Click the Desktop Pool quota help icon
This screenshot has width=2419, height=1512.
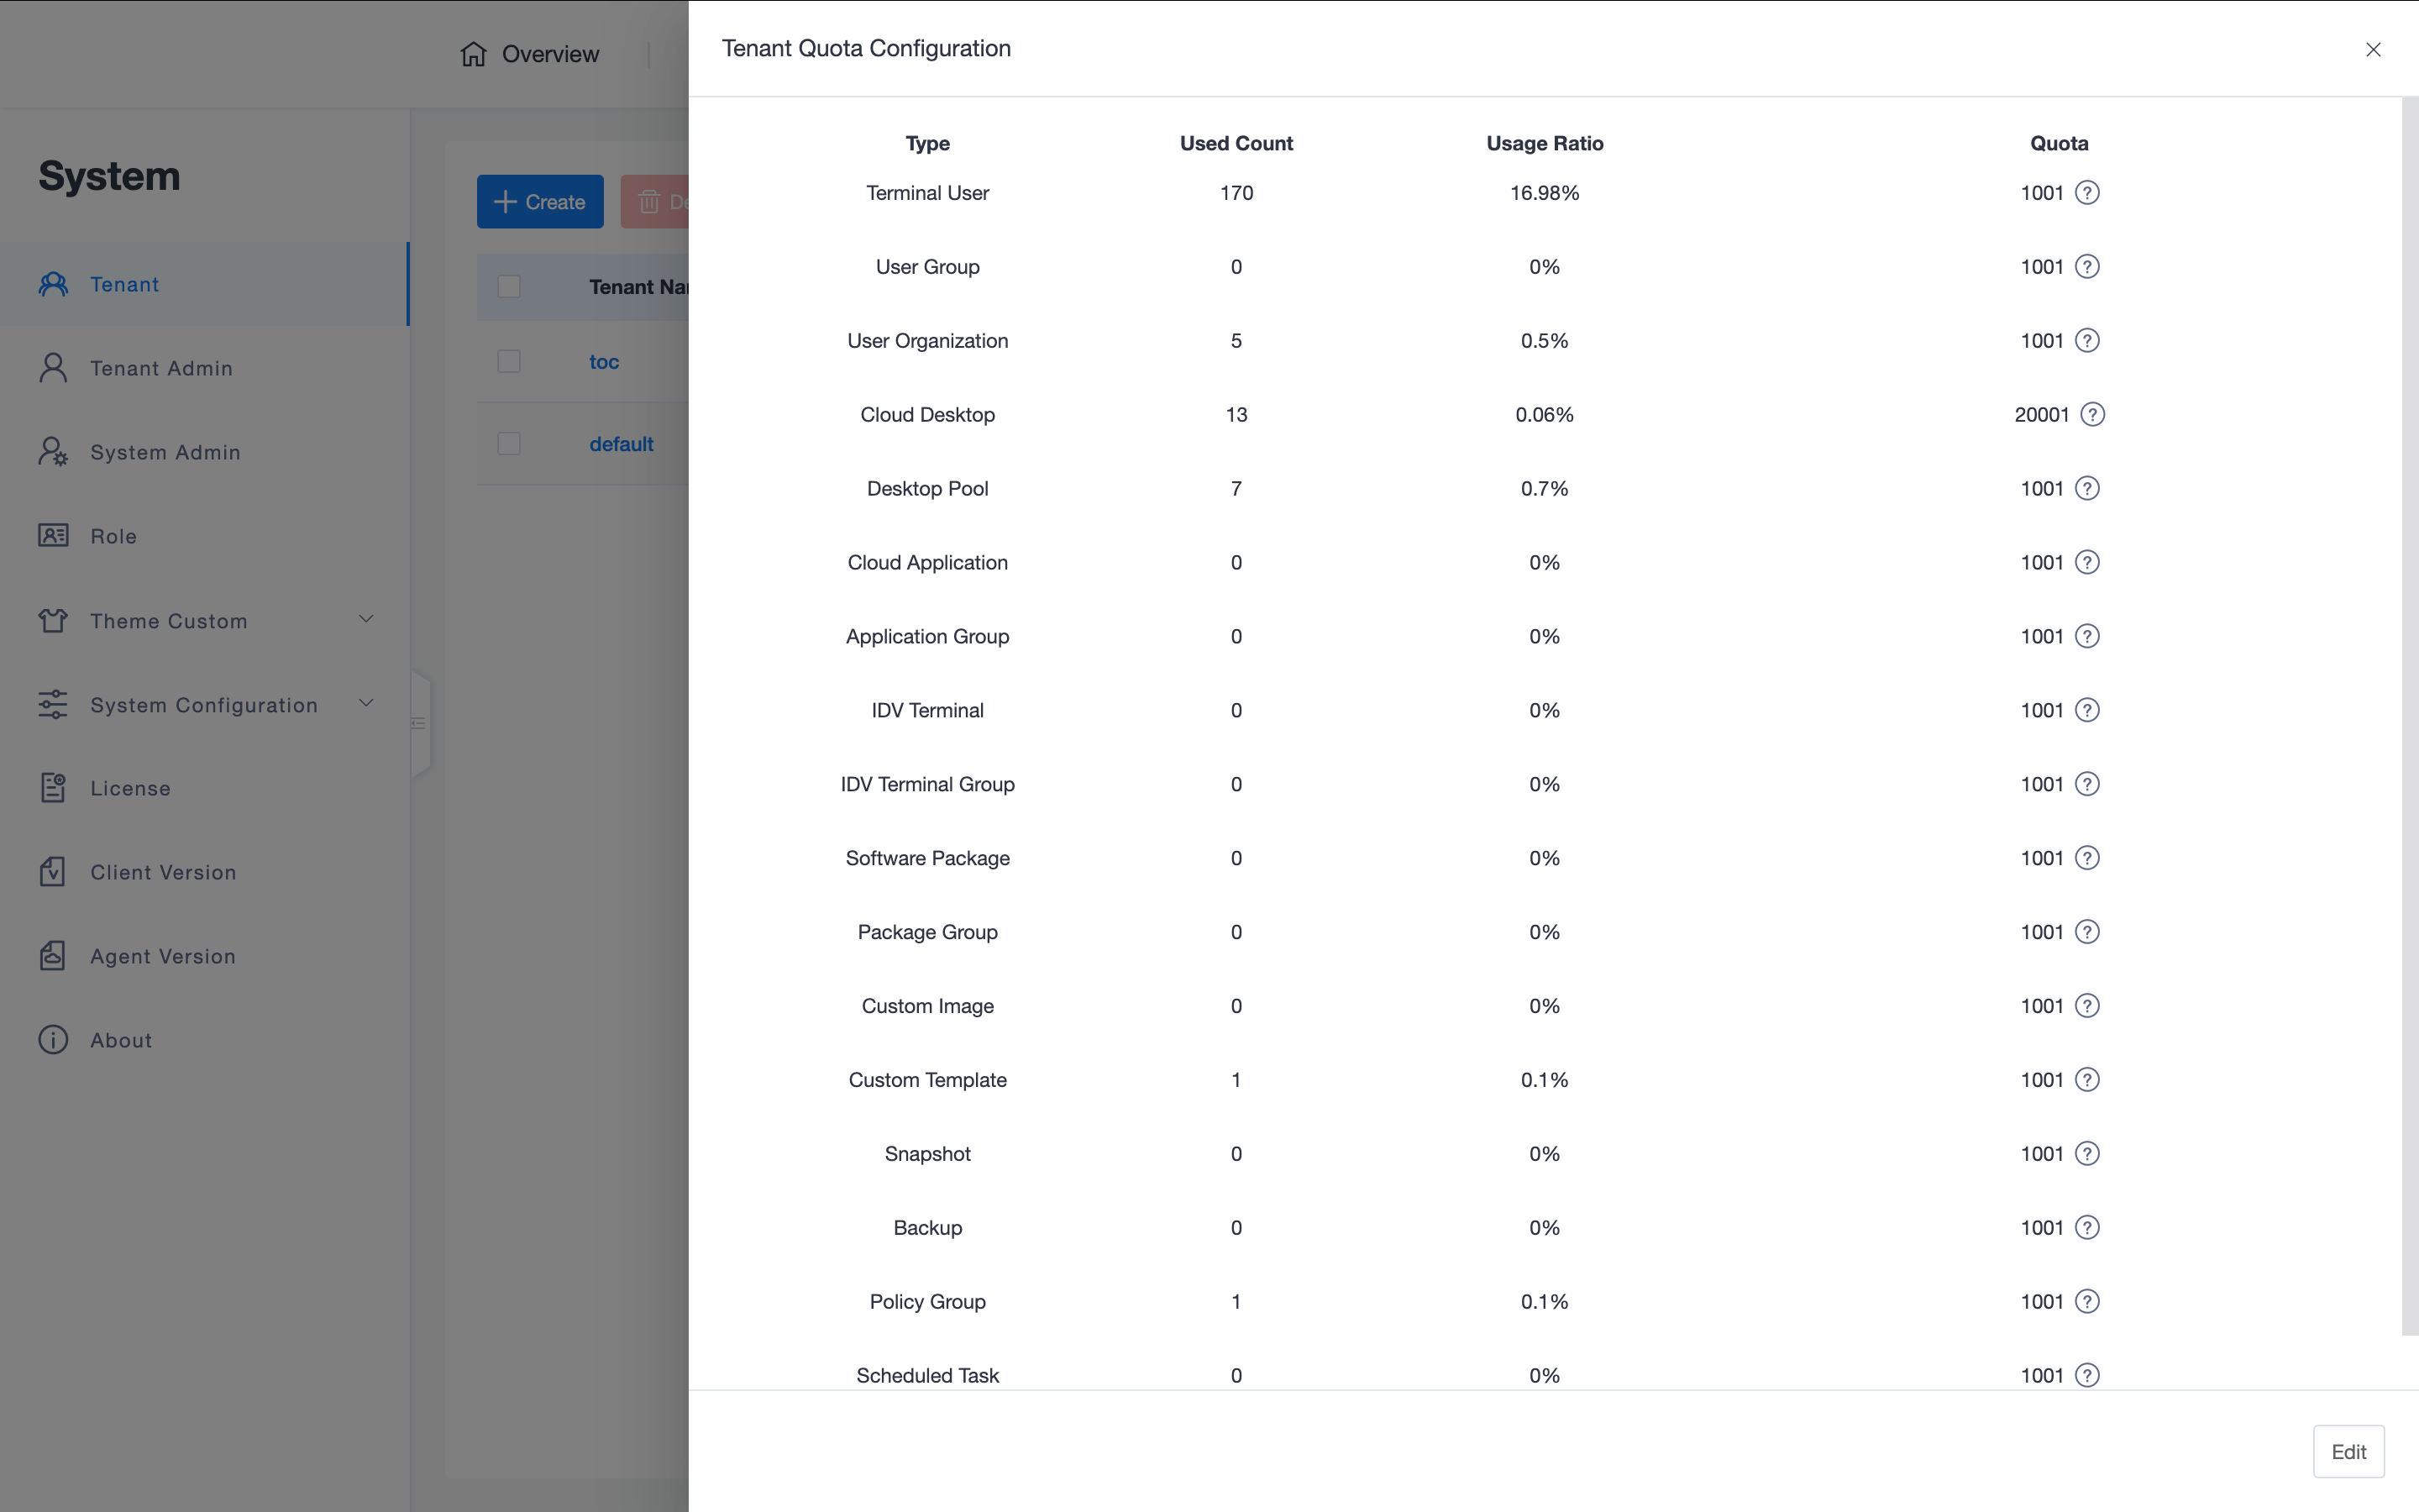coord(2086,489)
